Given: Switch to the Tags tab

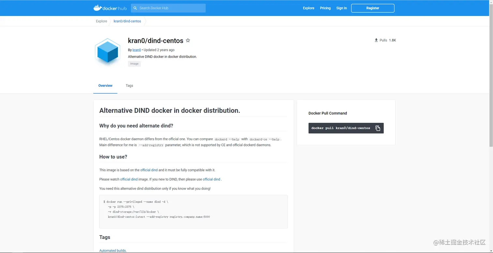Looking at the screenshot, I should coord(129,86).
